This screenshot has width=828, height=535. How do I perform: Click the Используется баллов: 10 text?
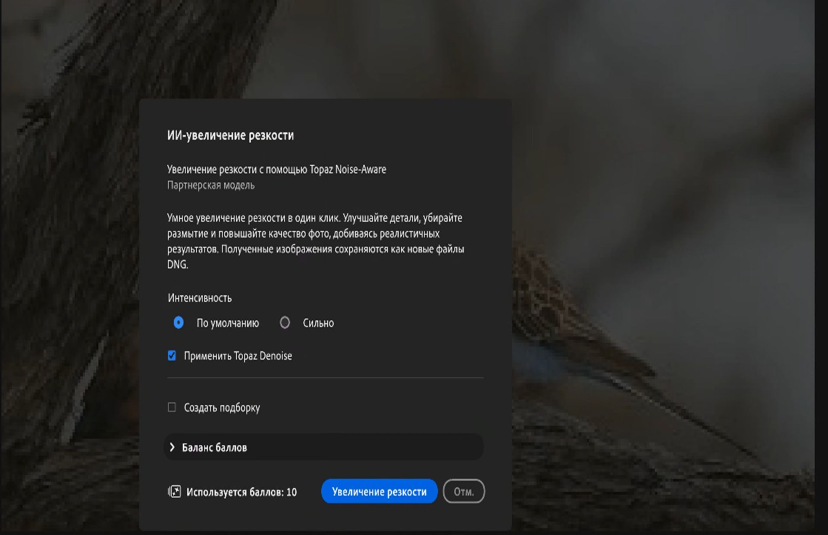[241, 492]
